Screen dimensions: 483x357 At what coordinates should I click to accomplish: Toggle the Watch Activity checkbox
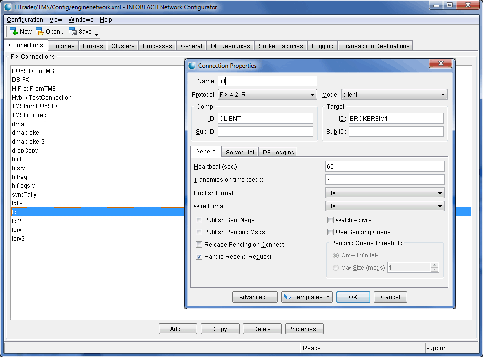(x=331, y=220)
